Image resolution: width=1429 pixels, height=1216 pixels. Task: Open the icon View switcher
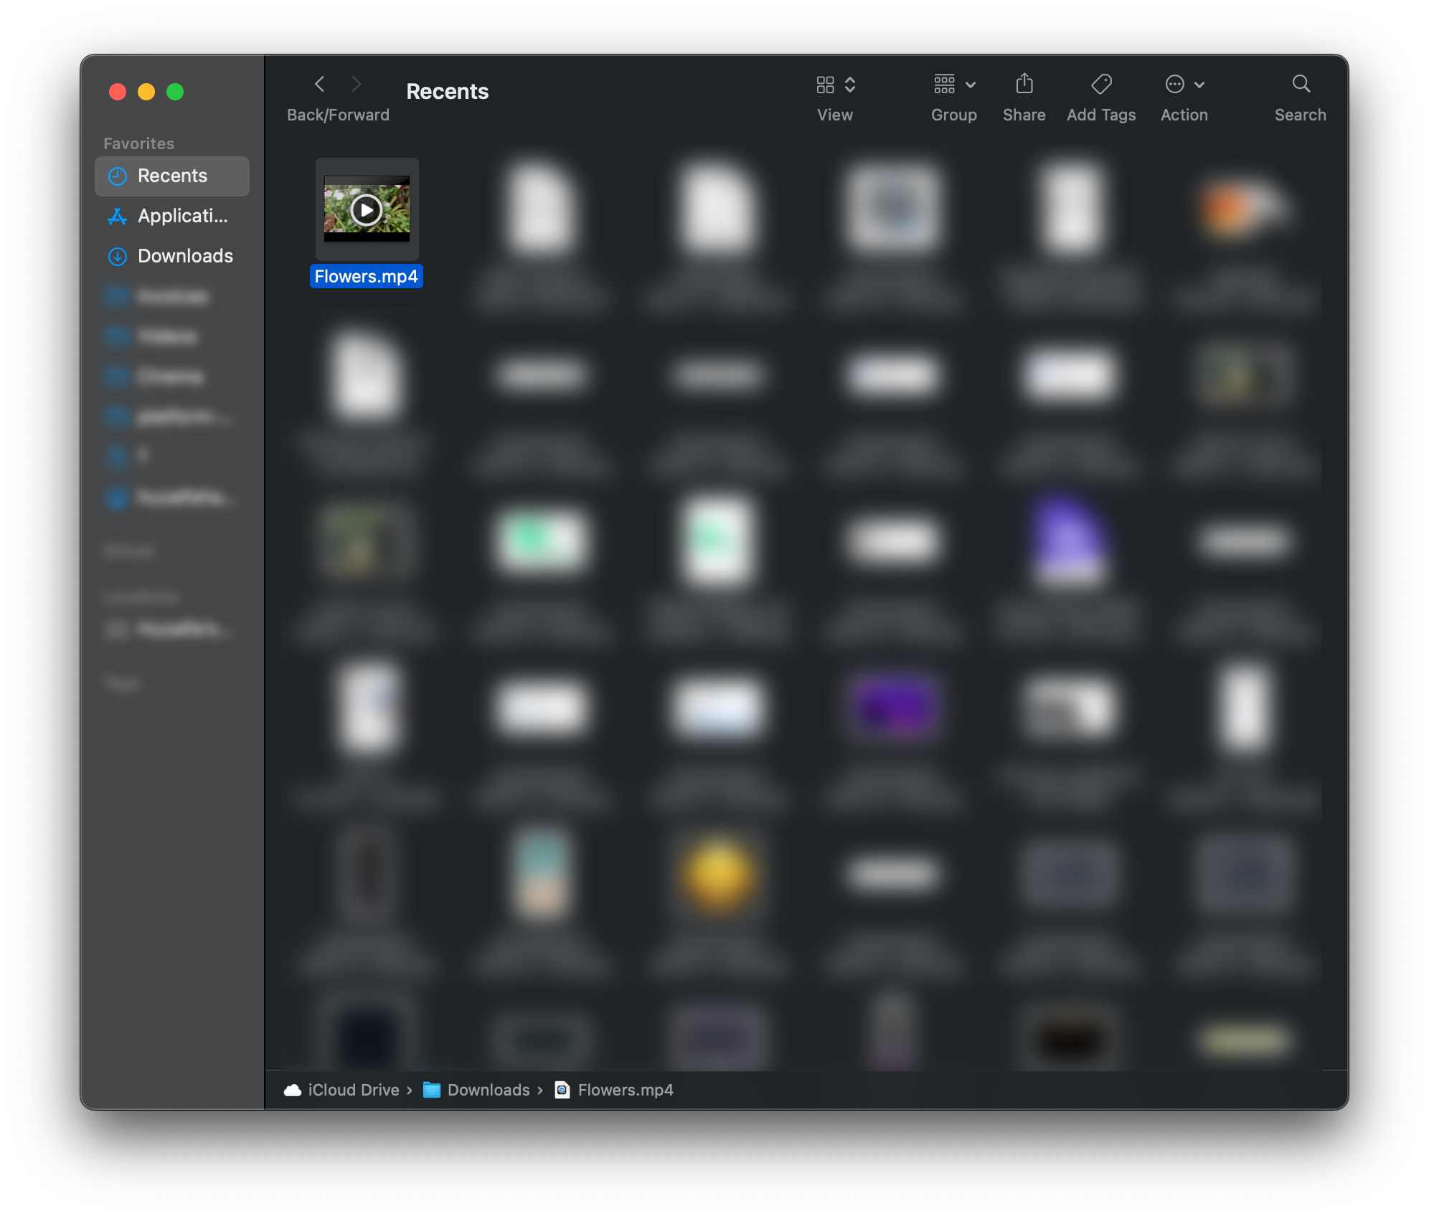pyautogui.click(x=835, y=85)
